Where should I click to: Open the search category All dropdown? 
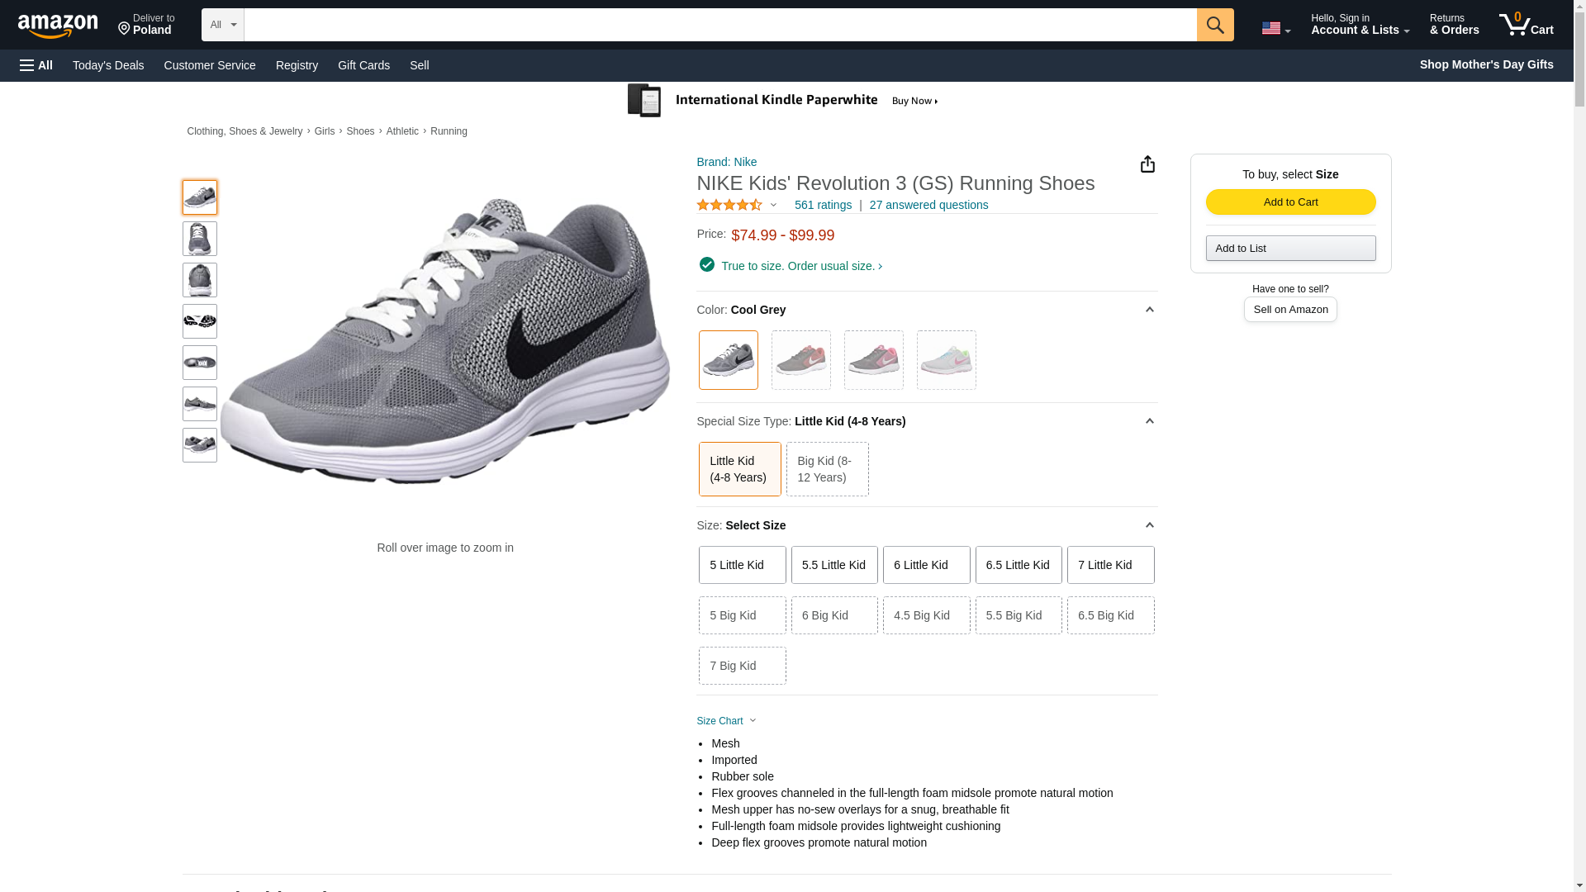tap(222, 25)
